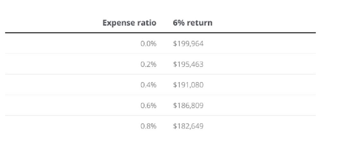Select the 0.4% expense ratio cell

click(148, 85)
